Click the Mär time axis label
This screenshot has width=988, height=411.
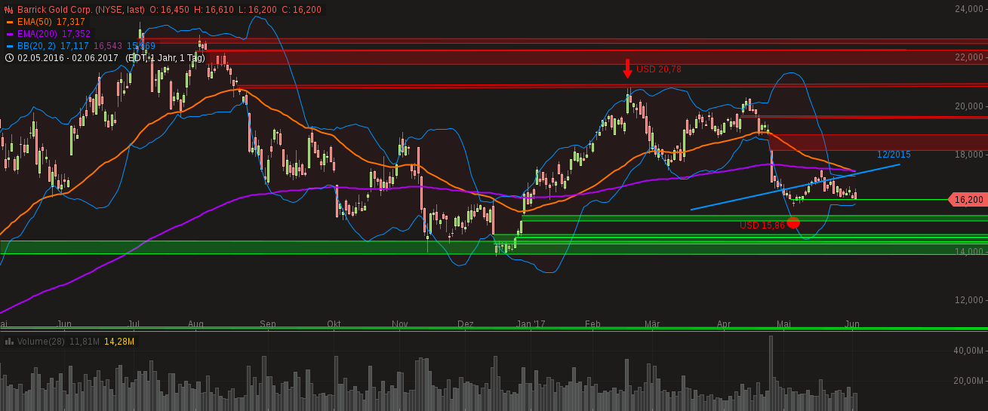[652, 324]
